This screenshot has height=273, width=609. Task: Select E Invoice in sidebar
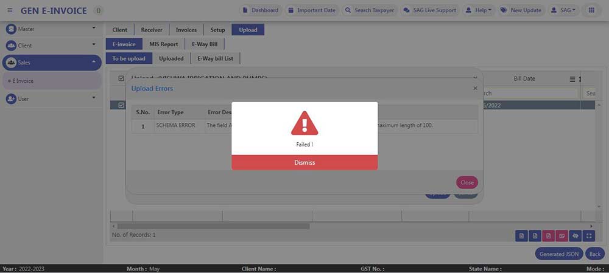(24, 81)
